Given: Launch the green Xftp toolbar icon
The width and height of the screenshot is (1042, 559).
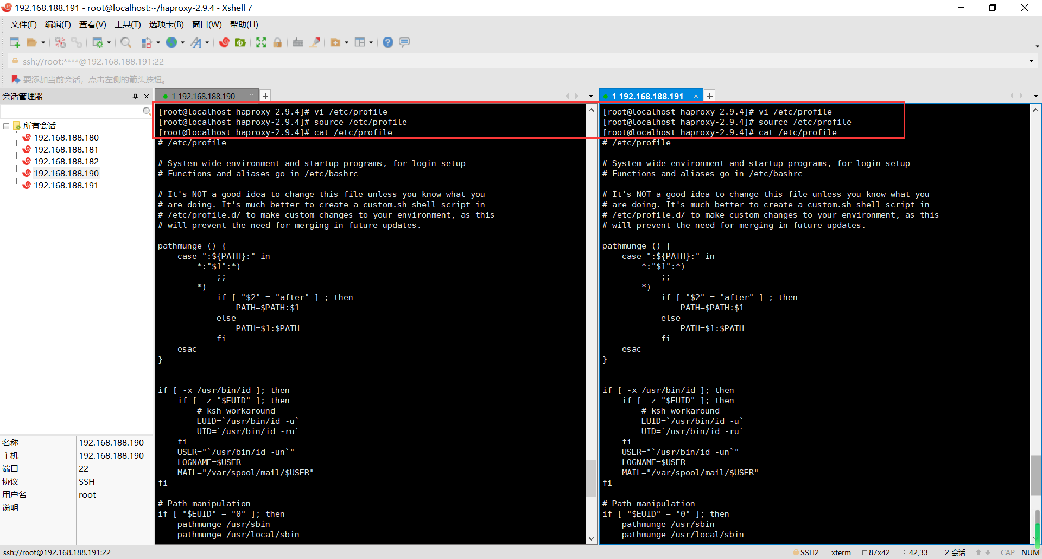Looking at the screenshot, I should point(240,42).
